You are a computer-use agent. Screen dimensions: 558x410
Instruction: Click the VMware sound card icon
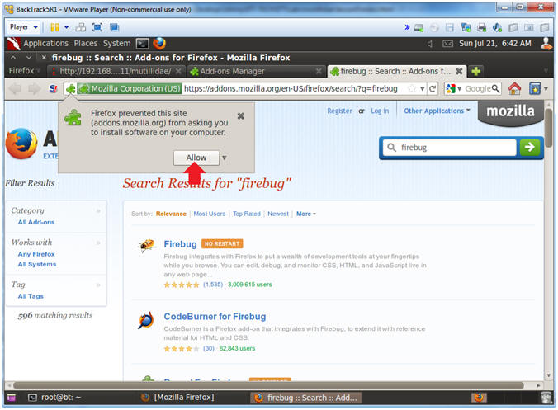click(498, 27)
